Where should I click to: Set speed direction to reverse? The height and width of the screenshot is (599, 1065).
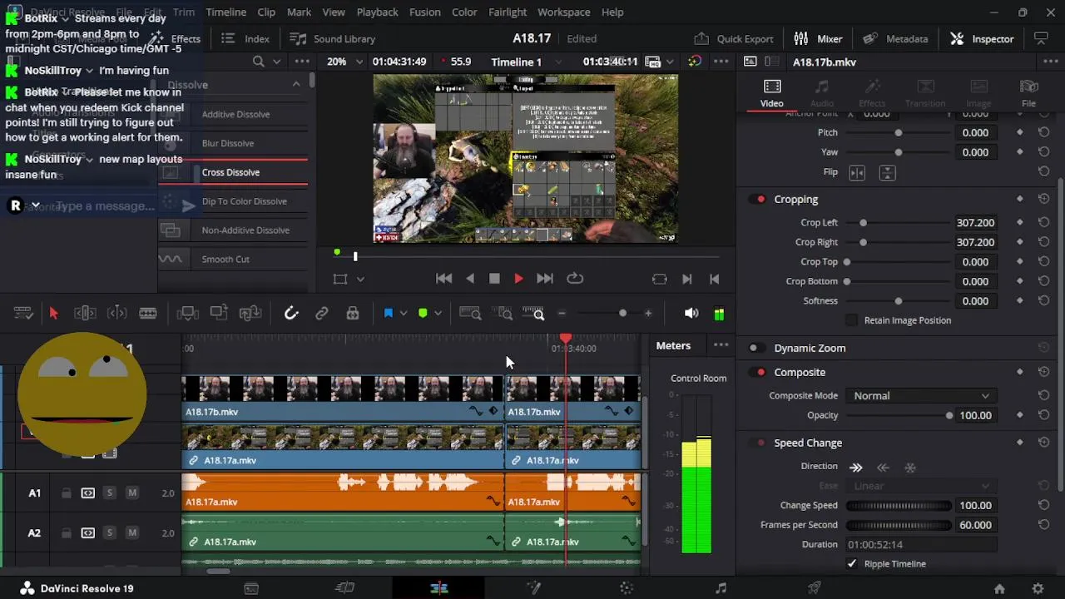click(883, 468)
